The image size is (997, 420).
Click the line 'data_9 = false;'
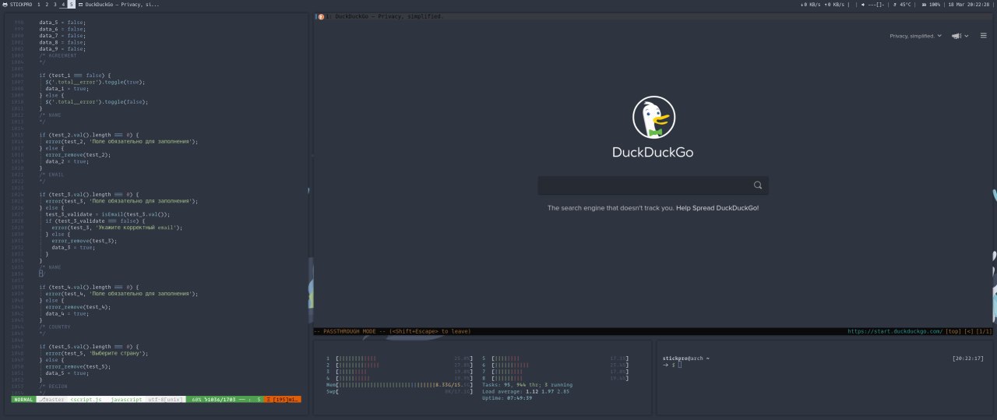[63, 48]
